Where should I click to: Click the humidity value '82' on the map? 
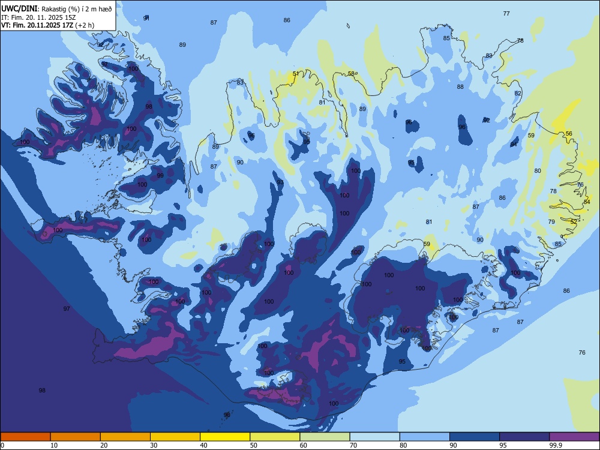518,94
